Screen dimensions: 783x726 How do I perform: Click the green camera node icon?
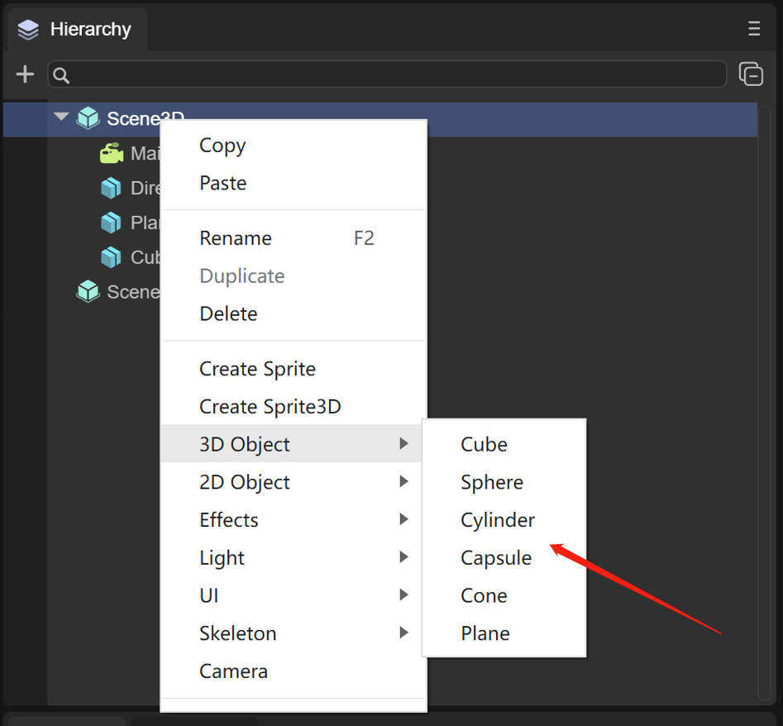[x=111, y=153]
